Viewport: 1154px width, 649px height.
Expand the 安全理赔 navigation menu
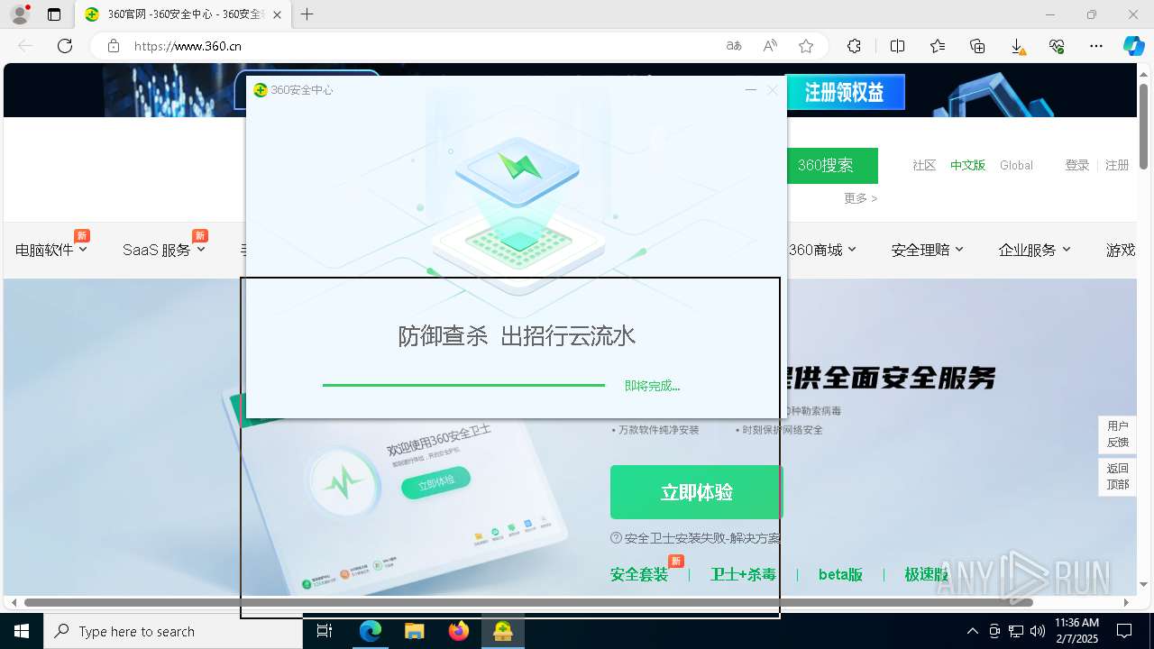pos(928,250)
